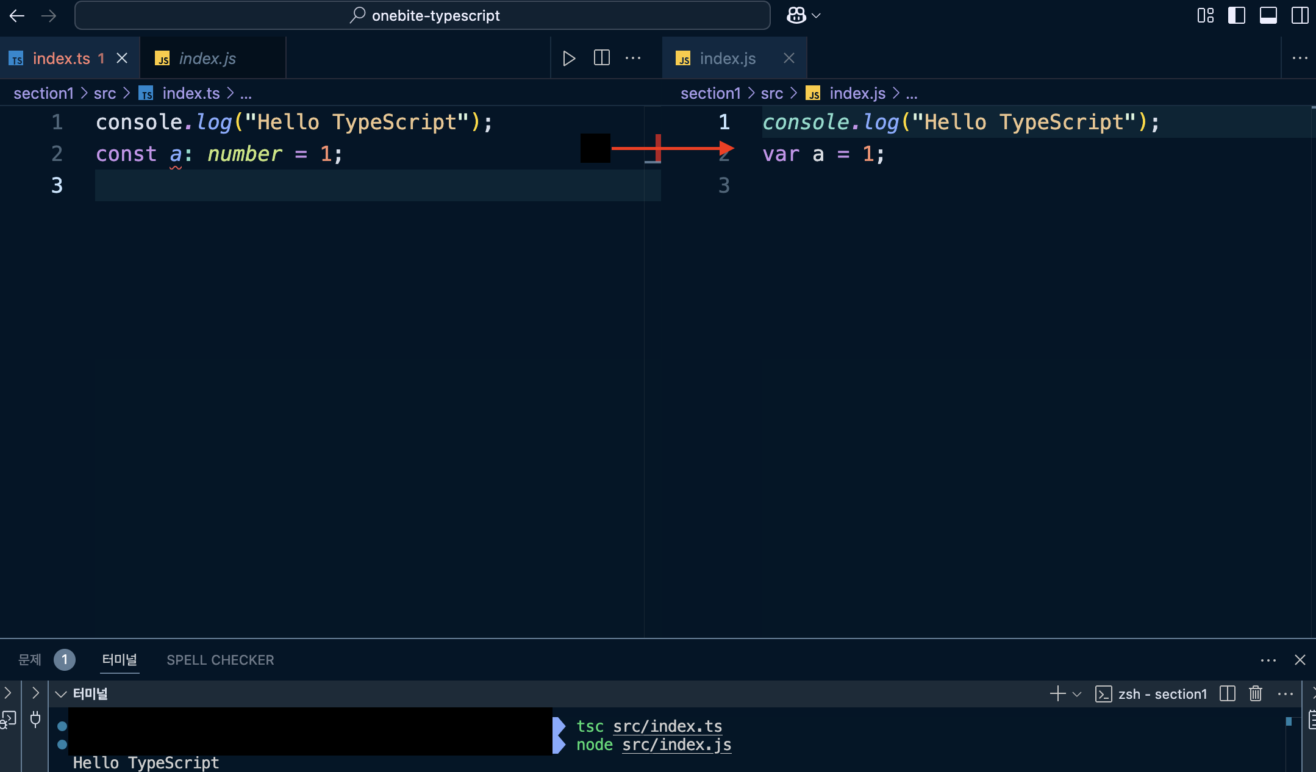Open the Copilot dropdown chevron
The height and width of the screenshot is (772, 1316).
click(817, 15)
